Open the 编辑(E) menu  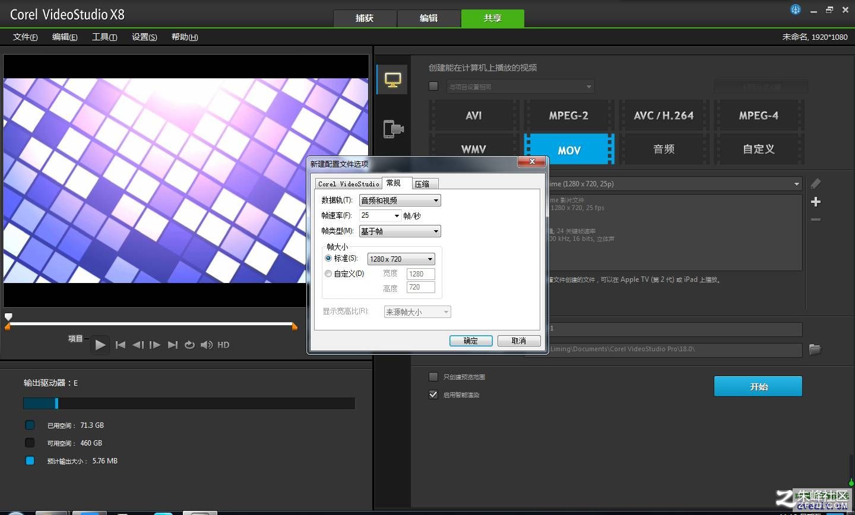[65, 37]
